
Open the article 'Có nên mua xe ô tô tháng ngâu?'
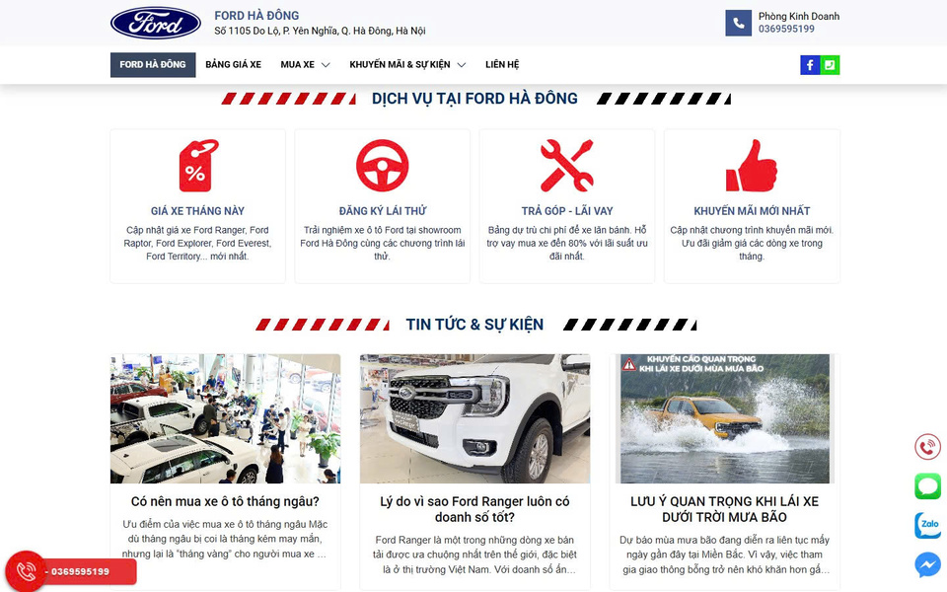225,501
